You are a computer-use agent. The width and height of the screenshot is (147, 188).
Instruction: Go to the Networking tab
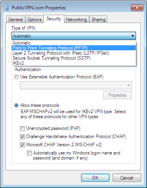pos(76,20)
